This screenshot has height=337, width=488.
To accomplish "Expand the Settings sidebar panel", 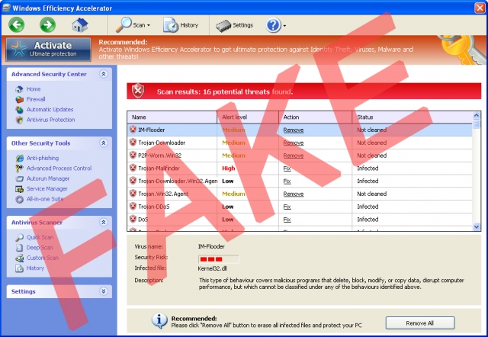I will point(104,291).
